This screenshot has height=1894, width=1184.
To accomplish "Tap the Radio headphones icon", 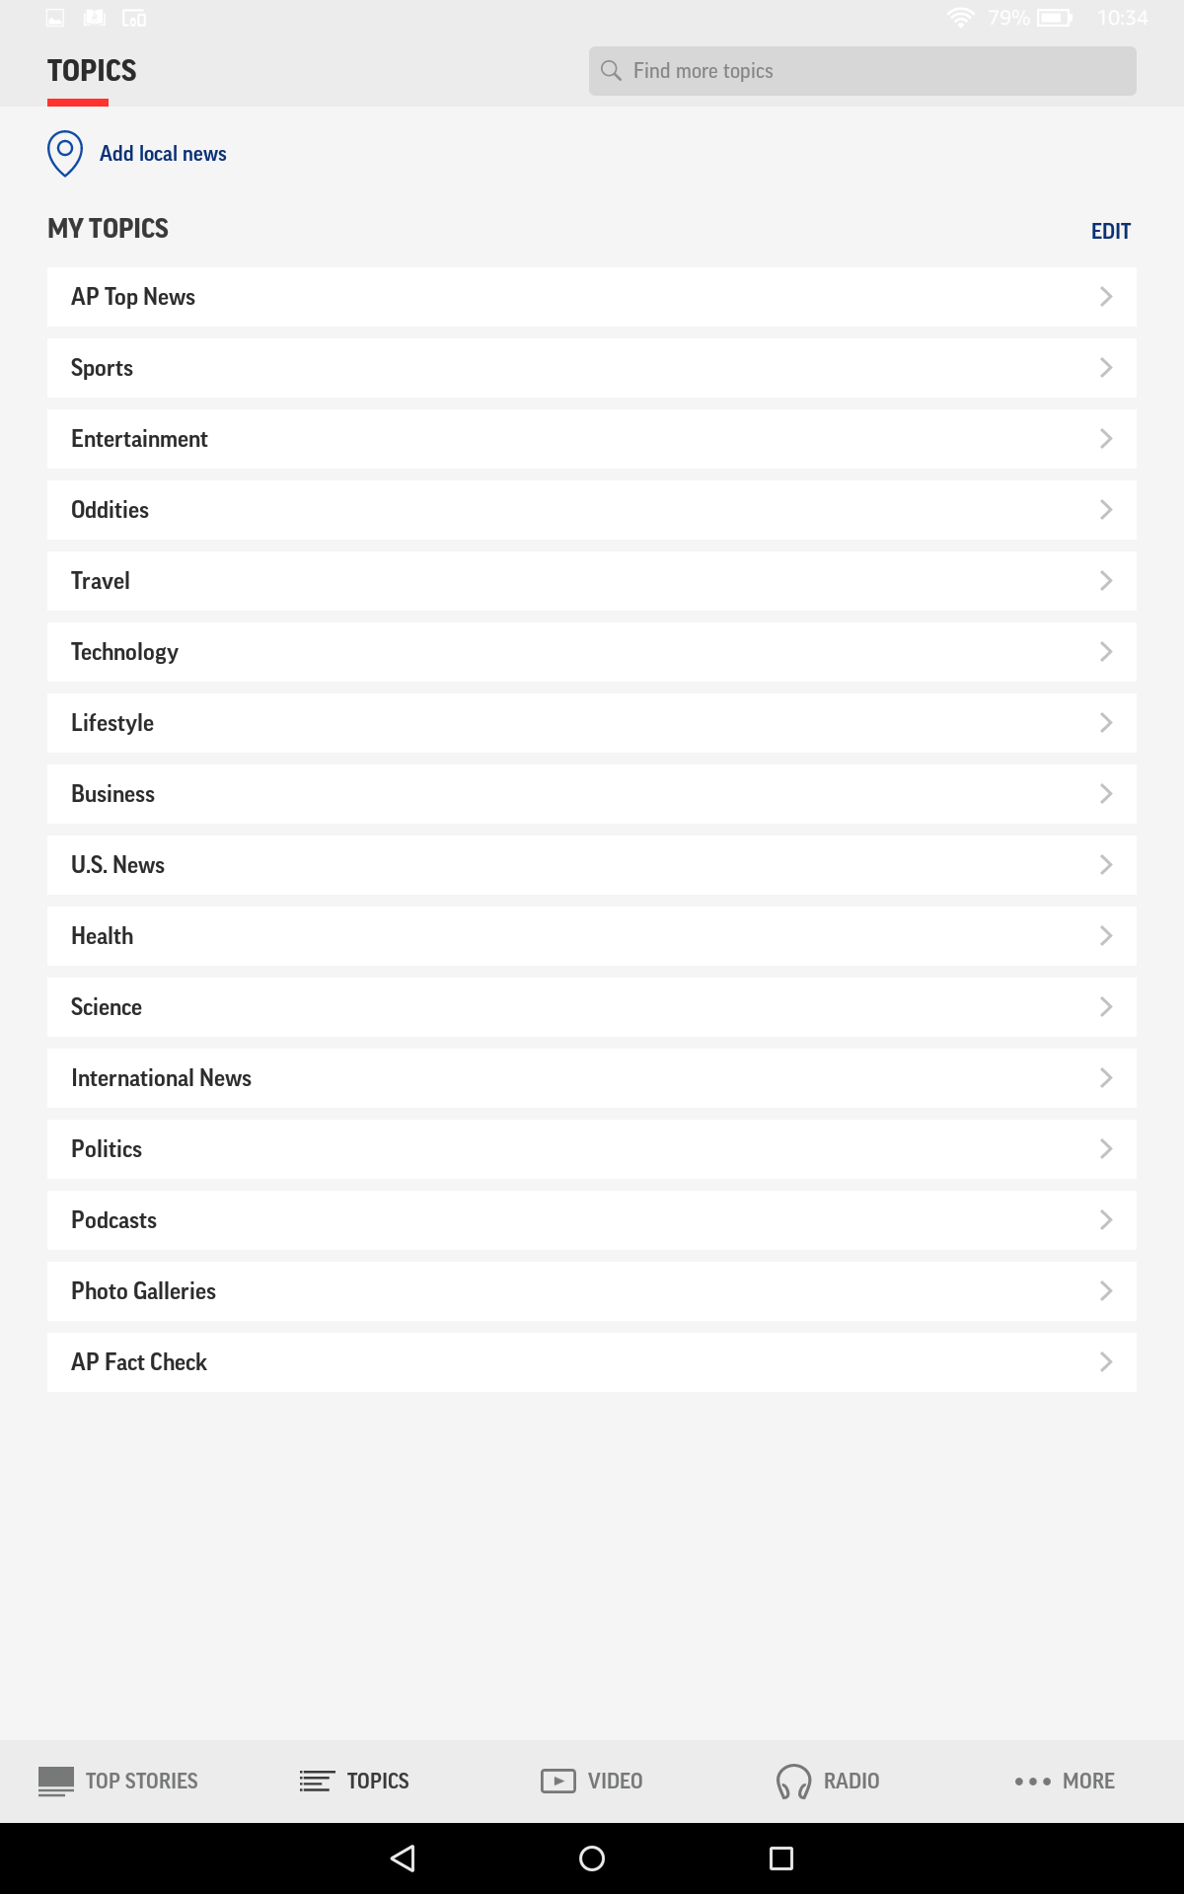I will (x=790, y=1781).
